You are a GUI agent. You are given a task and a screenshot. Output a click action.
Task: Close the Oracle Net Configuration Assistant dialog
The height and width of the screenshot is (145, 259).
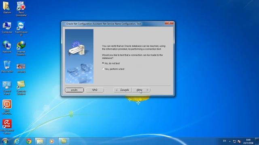coord(169,23)
